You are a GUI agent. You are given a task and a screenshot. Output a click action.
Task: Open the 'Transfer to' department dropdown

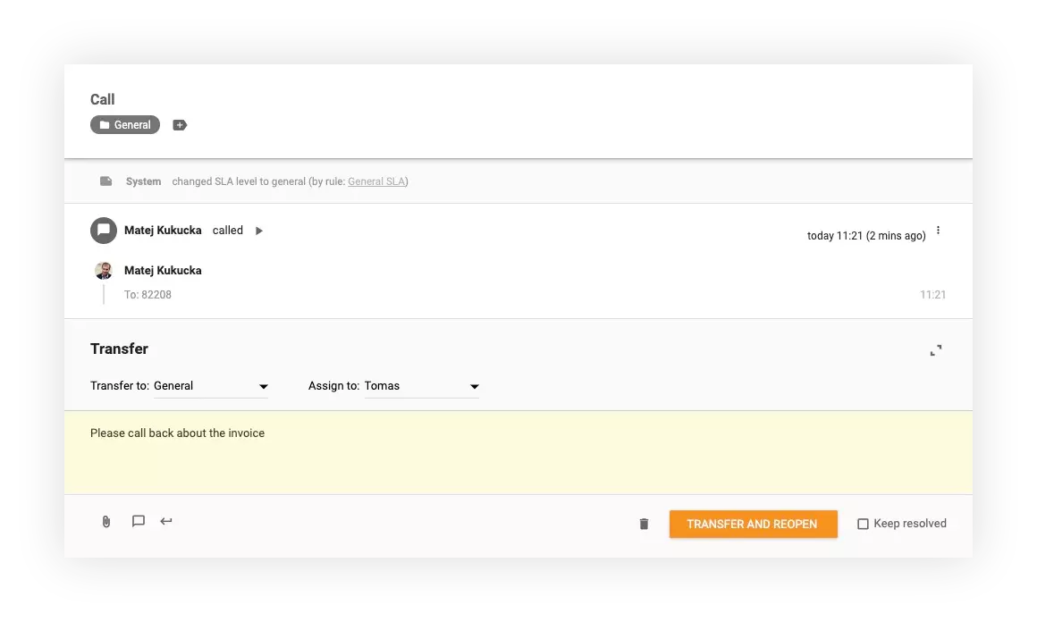pyautogui.click(x=263, y=385)
